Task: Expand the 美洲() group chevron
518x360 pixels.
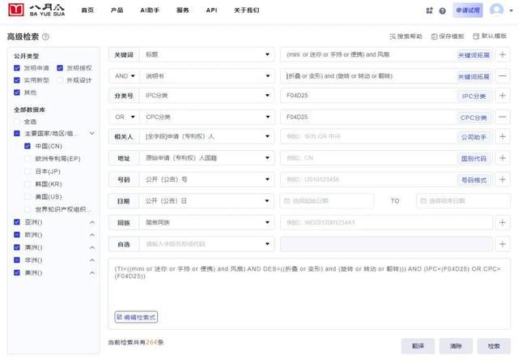Action: pos(92,272)
